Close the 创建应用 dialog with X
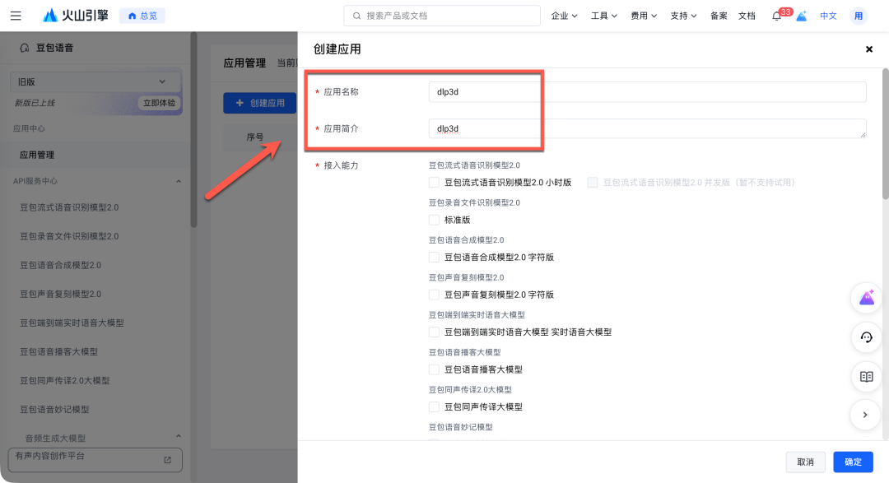Viewport: 889px width, 483px height. (868, 49)
